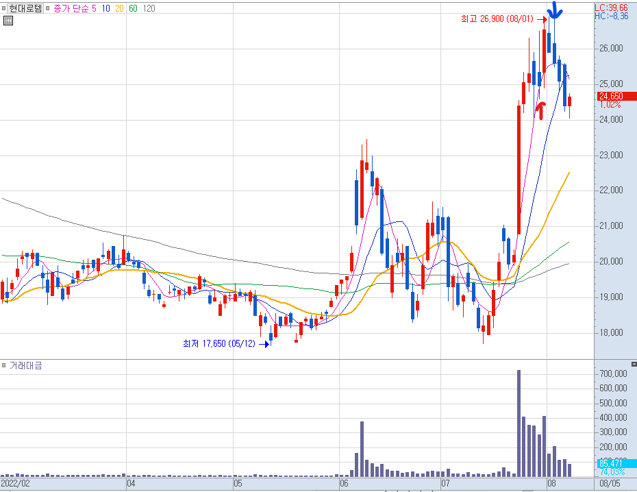Image resolution: width=637 pixels, height=492 pixels.
Task: Toggle the square box beside 현대로템
Action: click(x=4, y=8)
